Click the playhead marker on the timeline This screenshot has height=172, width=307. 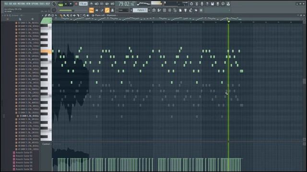tap(228, 21)
